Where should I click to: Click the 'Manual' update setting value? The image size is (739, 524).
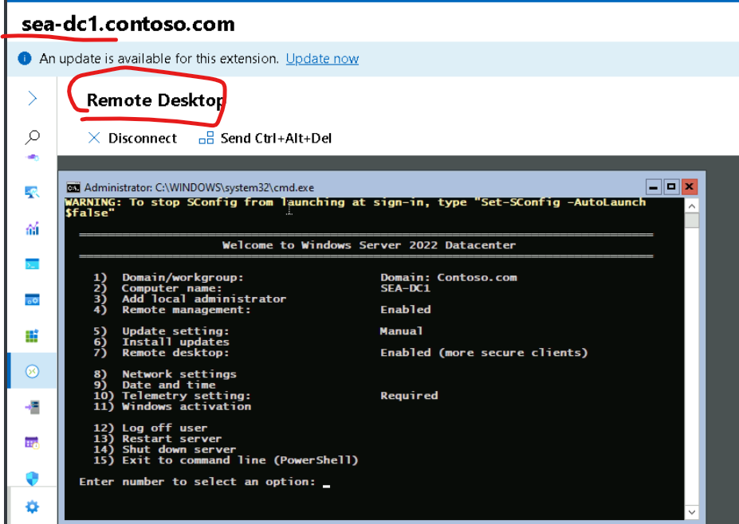click(x=401, y=331)
